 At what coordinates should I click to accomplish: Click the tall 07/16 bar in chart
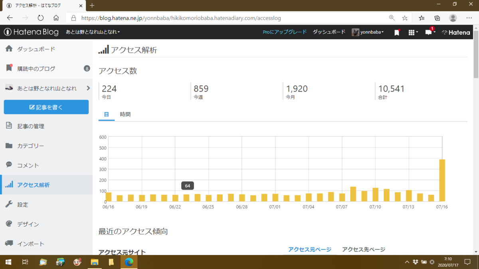[x=442, y=180]
